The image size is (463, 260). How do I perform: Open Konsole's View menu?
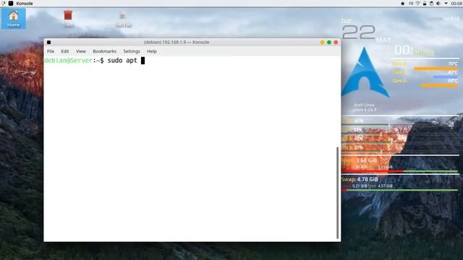click(81, 51)
